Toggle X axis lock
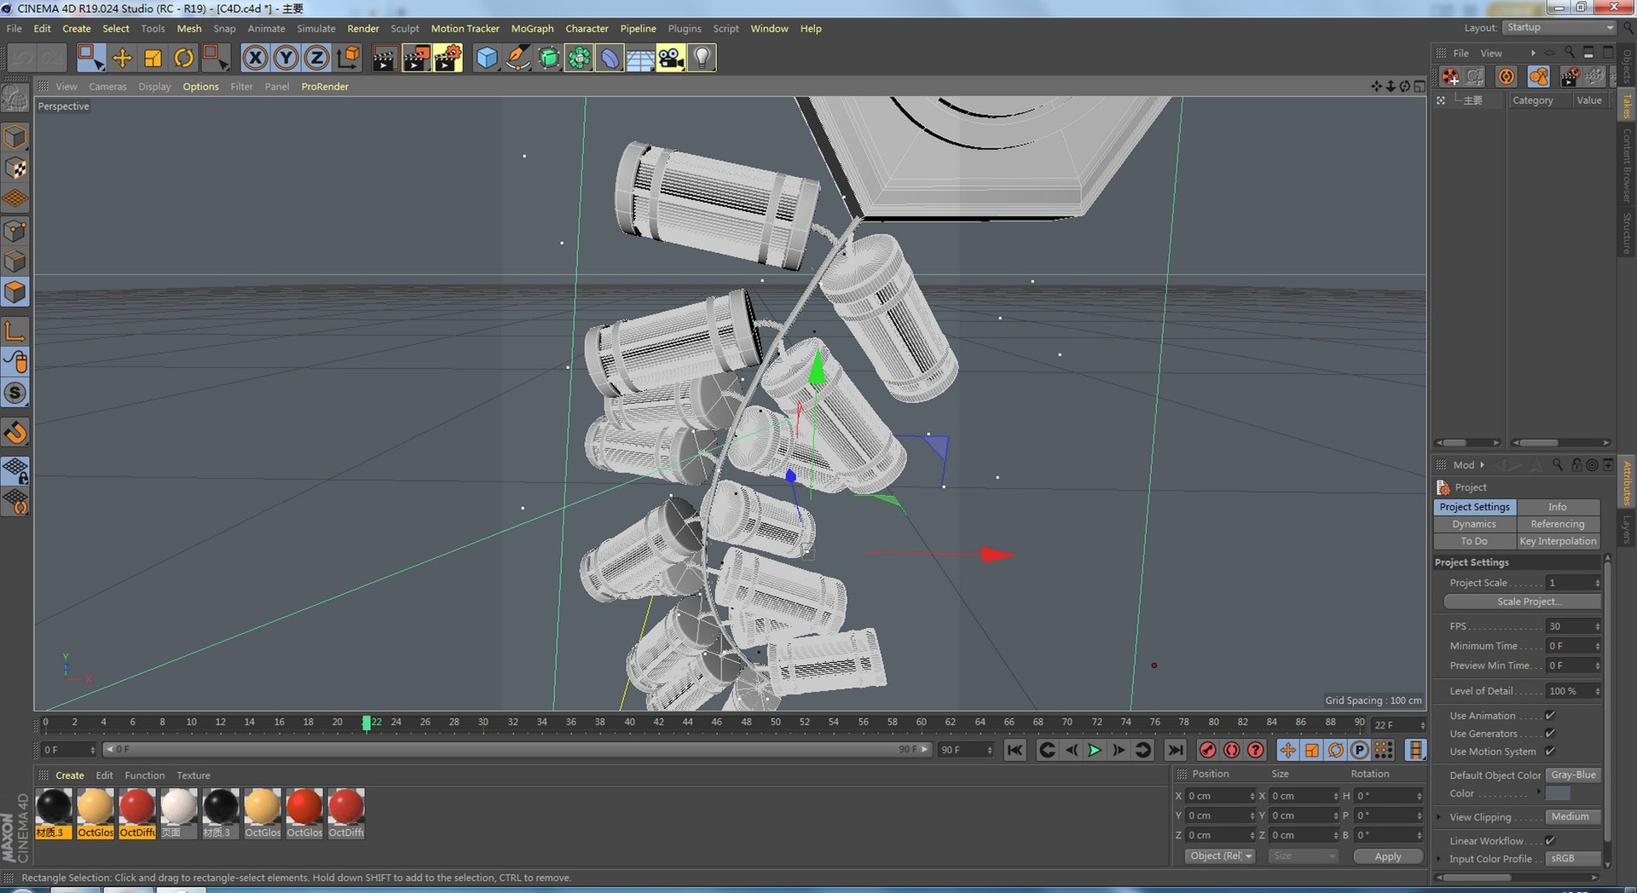The width and height of the screenshot is (1637, 893). point(255,58)
